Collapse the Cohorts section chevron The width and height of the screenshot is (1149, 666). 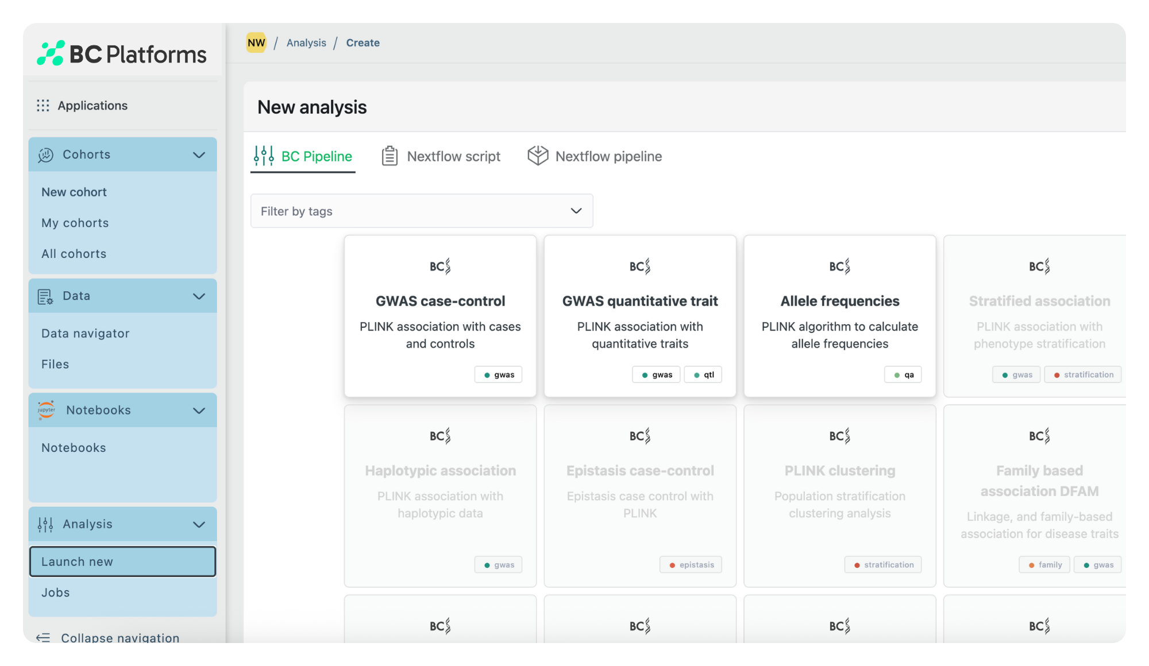pos(199,155)
